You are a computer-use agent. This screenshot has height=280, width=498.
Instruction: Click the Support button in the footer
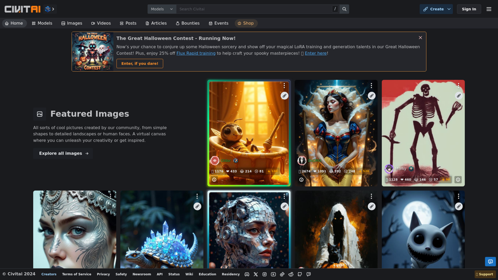[x=485, y=274]
